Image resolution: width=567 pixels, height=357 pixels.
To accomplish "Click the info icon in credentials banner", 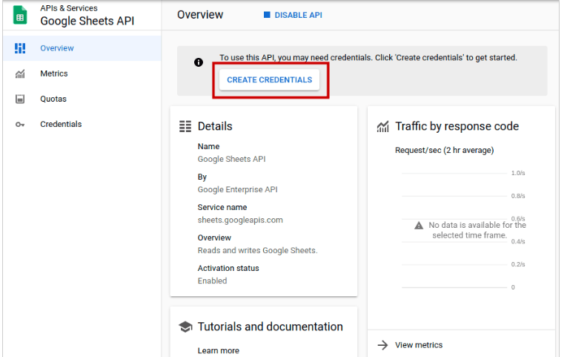I will click(199, 62).
